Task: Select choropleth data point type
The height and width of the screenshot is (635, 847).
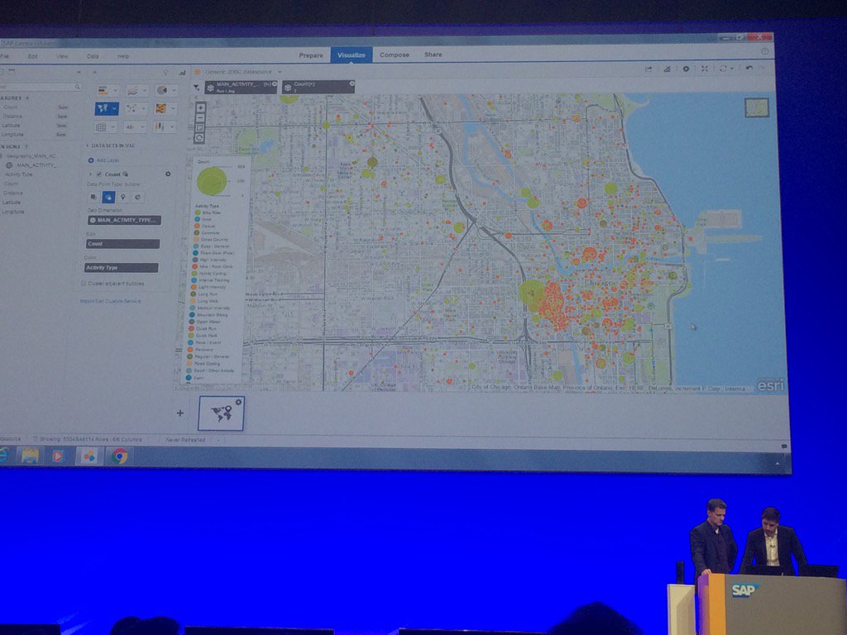Action: coord(93,197)
